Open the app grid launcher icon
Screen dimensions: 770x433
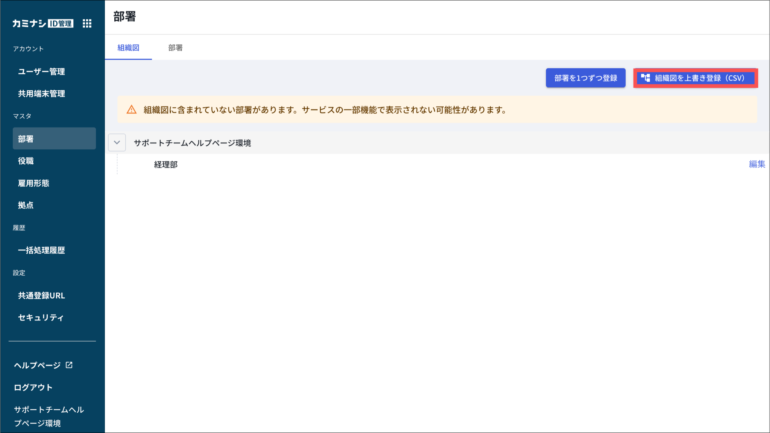pyautogui.click(x=87, y=24)
